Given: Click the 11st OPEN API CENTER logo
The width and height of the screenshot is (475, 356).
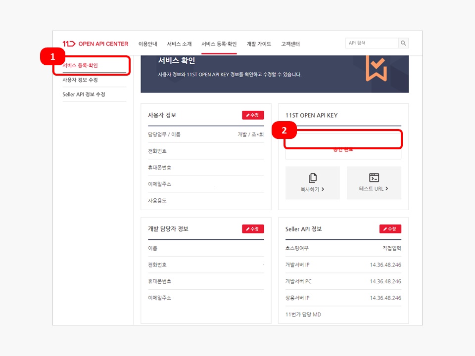Looking at the screenshot, I should (95, 44).
